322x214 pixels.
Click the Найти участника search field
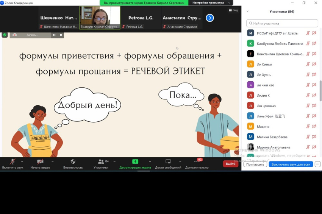[282, 23]
